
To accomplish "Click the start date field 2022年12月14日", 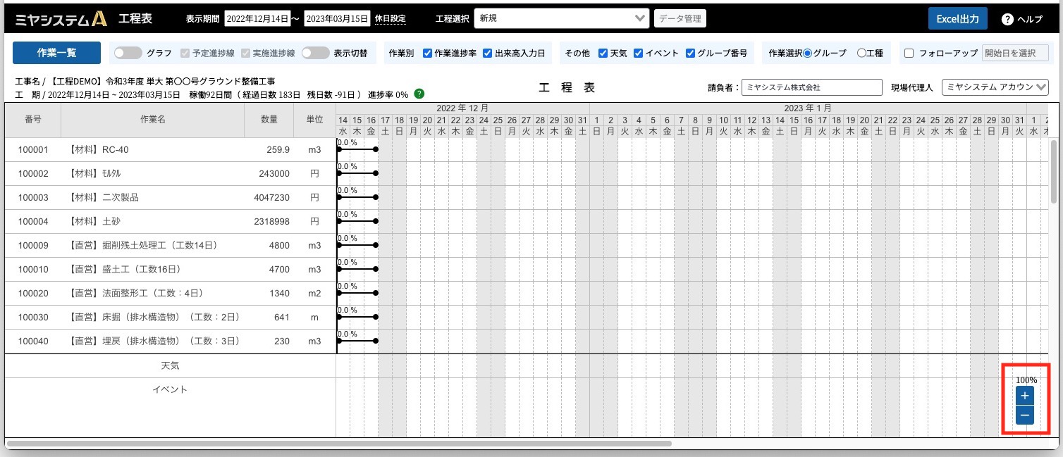I will (257, 19).
